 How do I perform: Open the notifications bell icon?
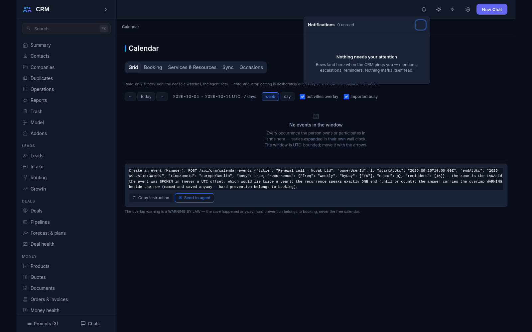click(x=424, y=9)
